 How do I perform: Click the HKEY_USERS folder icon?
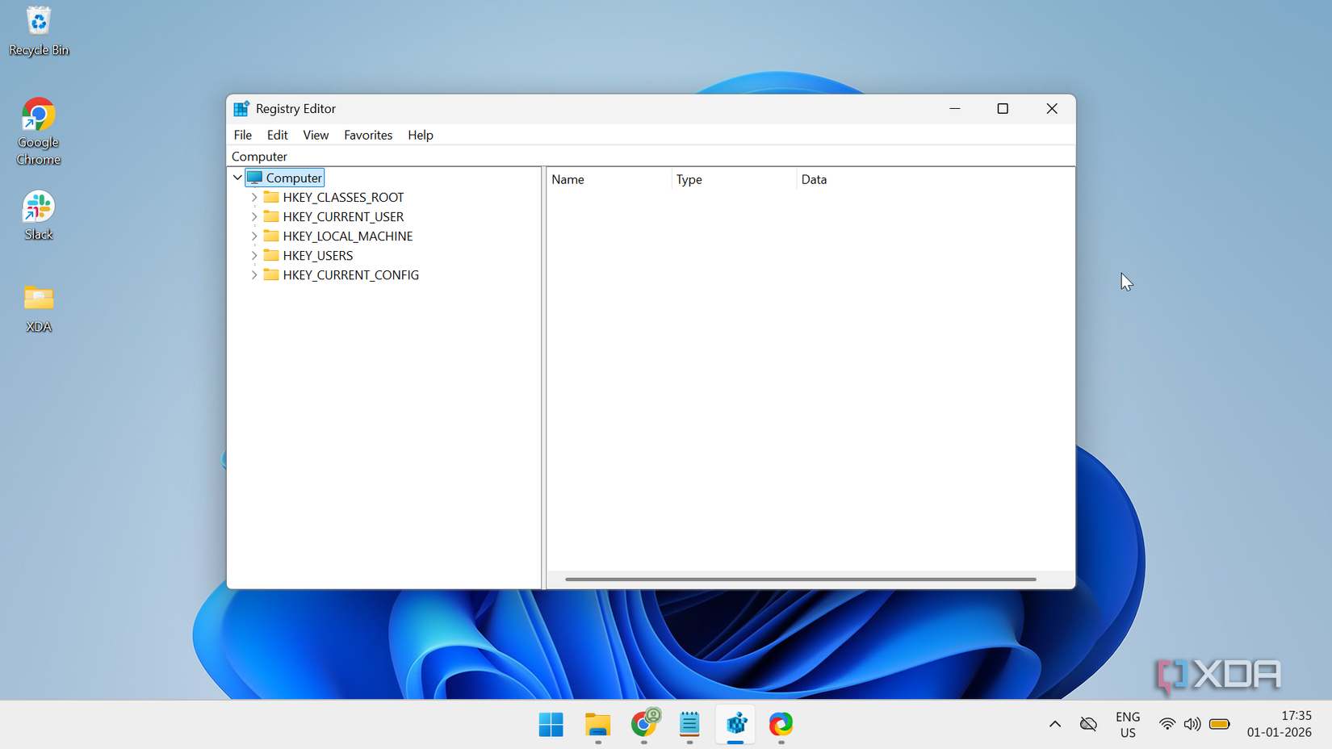tap(271, 255)
